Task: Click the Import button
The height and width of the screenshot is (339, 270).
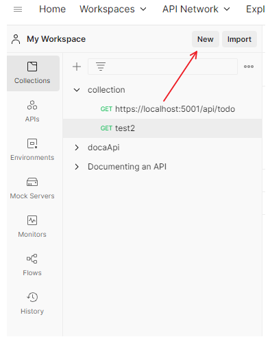Action: point(239,39)
